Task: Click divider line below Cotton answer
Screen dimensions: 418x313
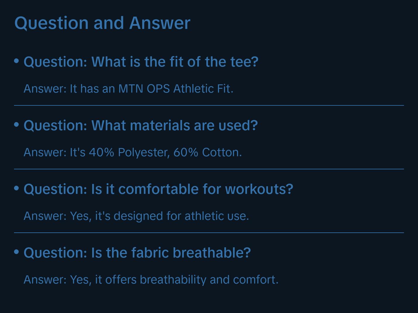Action: [209, 169]
